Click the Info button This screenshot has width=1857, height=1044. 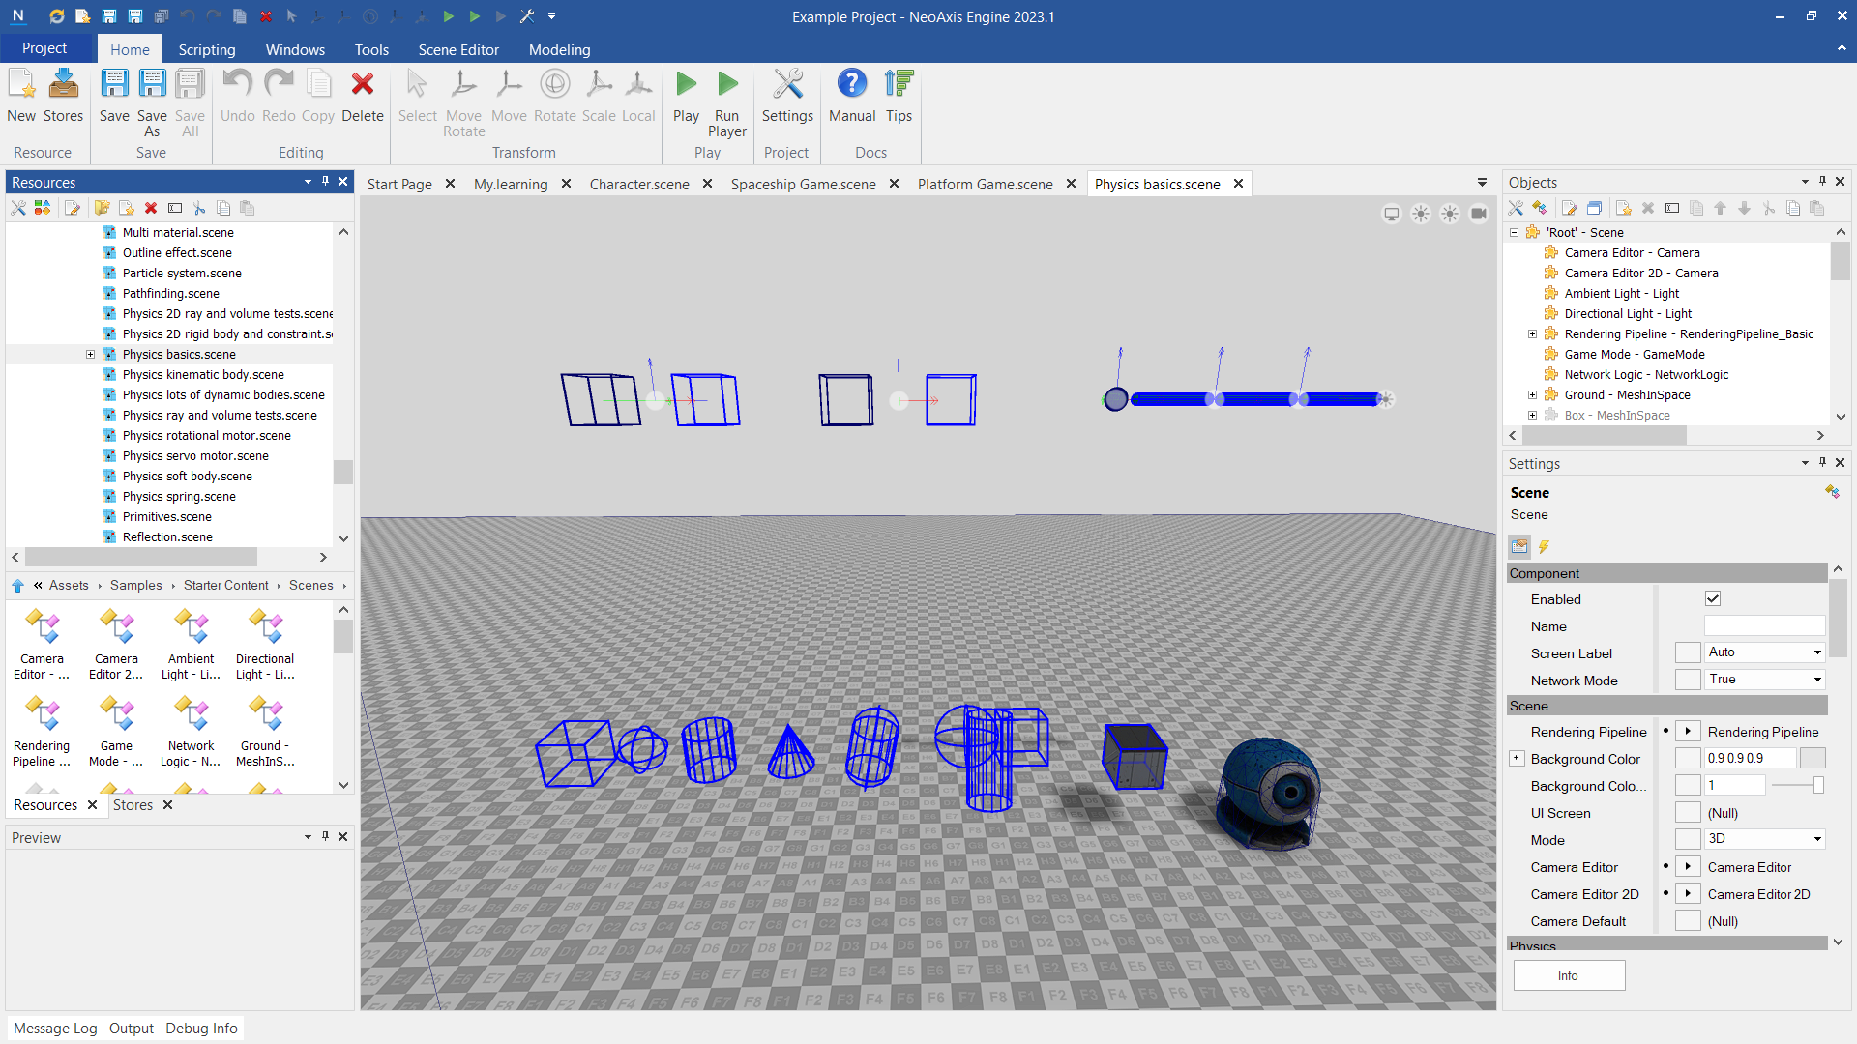[x=1568, y=975]
